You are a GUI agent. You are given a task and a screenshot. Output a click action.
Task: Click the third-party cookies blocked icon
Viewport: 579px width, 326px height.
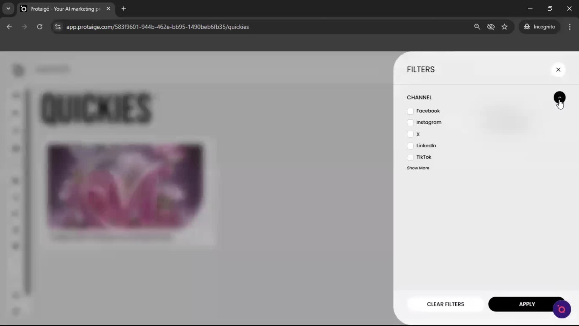click(x=491, y=27)
